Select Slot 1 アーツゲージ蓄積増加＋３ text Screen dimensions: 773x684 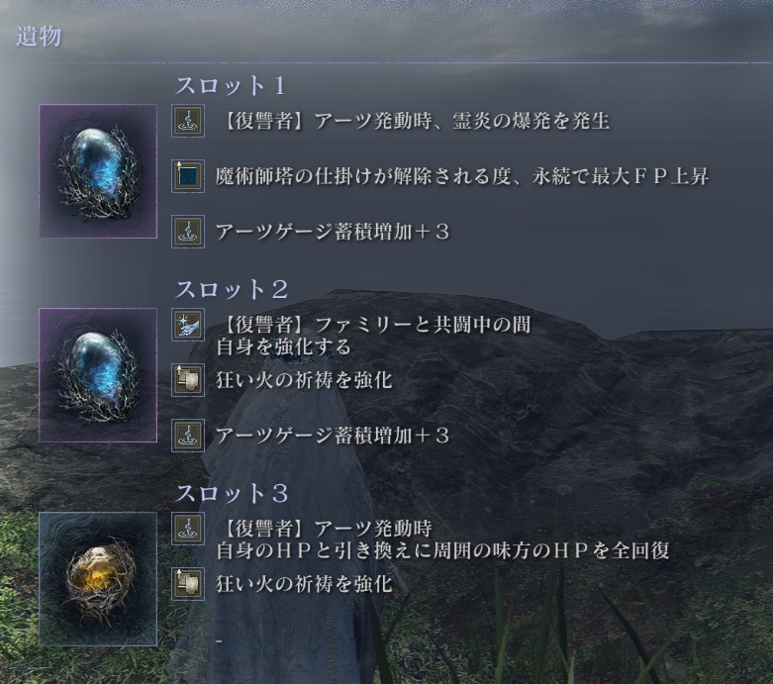(333, 232)
